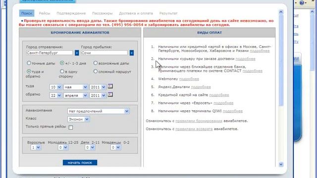
Task: Switch to the 'Рейсы' tab
Action: [45, 13]
